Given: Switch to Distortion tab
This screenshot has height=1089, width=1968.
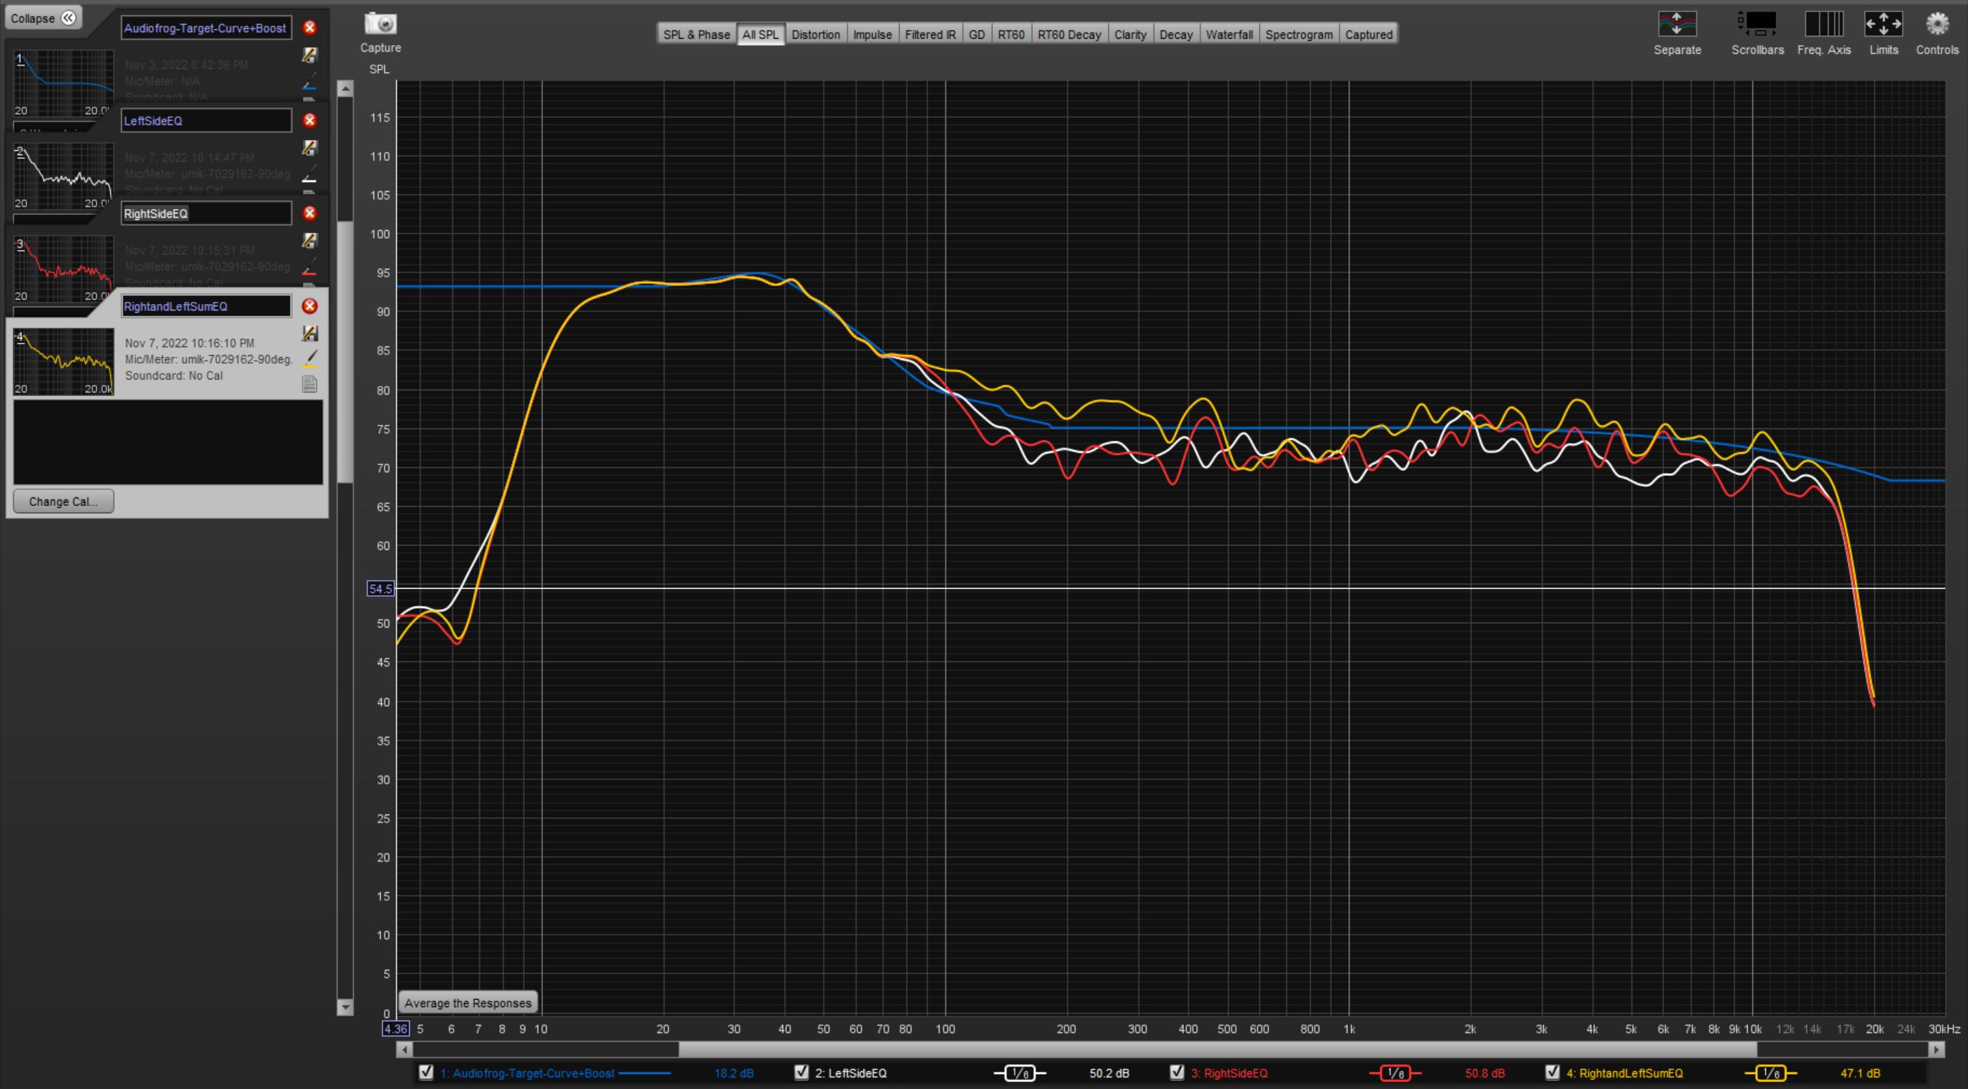Looking at the screenshot, I should pyautogui.click(x=815, y=35).
